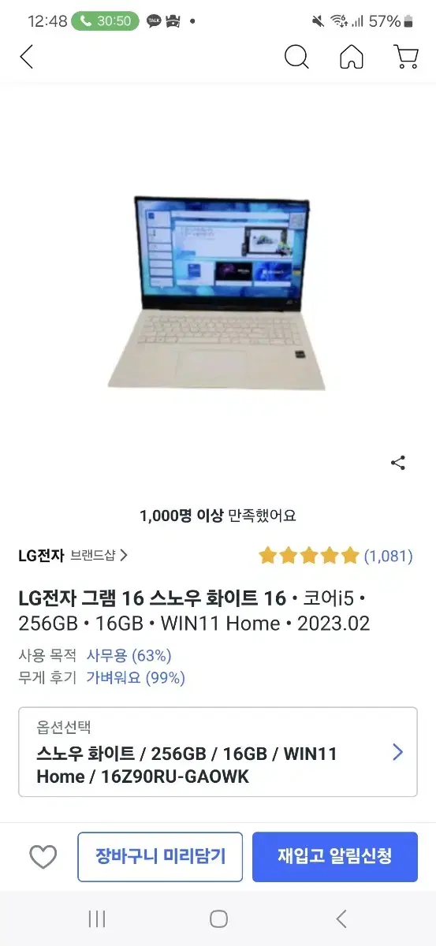Image resolution: width=436 pixels, height=946 pixels.
Task: Tap the five-star rating display
Action: tap(309, 556)
